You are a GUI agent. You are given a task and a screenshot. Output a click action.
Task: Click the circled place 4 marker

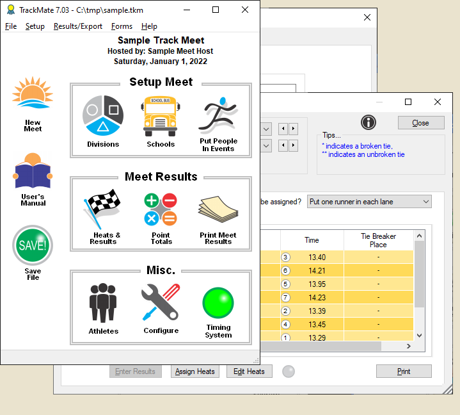pos(285,325)
